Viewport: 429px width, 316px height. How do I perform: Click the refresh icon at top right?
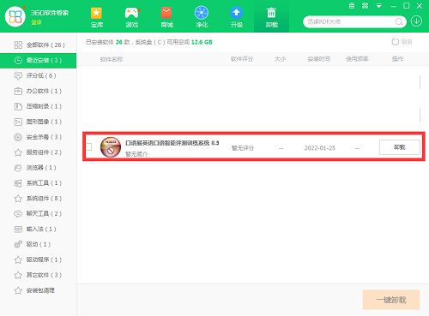coord(396,42)
